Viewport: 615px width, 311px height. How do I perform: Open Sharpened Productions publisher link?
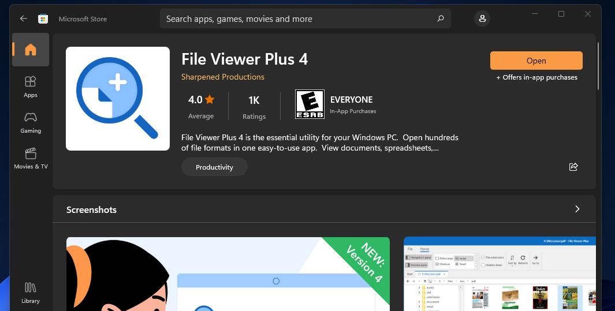coord(223,77)
